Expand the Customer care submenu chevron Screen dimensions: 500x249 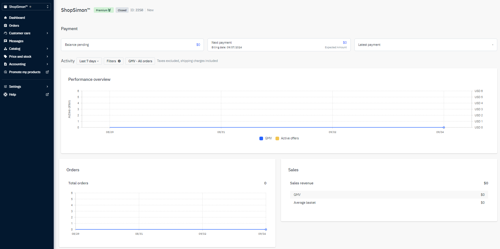47,33
